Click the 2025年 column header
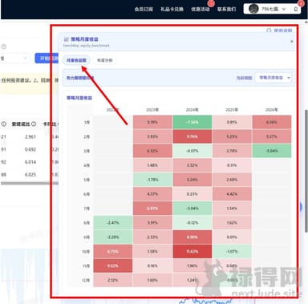The width and height of the screenshot is (308, 304). [x=232, y=110]
